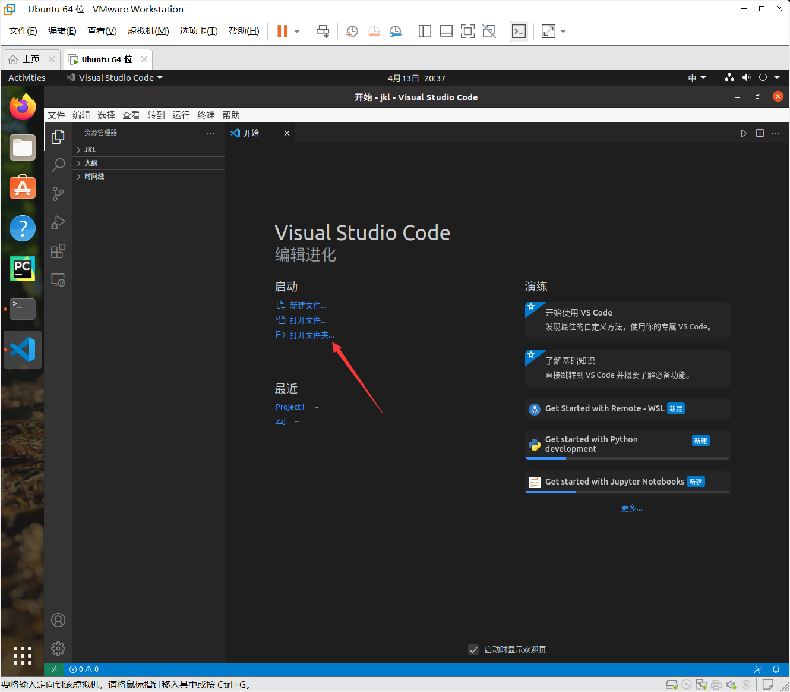The image size is (790, 692).
Task: Expand the 大纲 outline section
Action: pos(148,163)
